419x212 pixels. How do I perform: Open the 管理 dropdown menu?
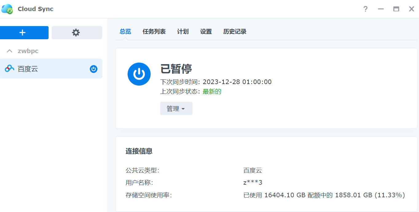(x=176, y=109)
